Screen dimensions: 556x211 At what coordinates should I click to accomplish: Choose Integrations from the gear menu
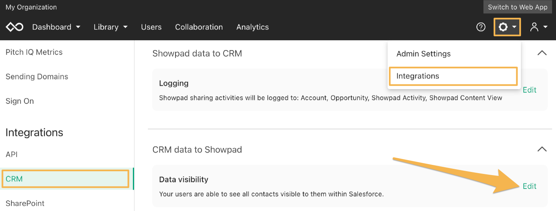click(453, 76)
